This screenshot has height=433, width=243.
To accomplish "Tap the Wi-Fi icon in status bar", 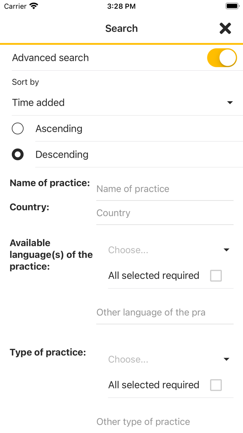I will point(34,6).
